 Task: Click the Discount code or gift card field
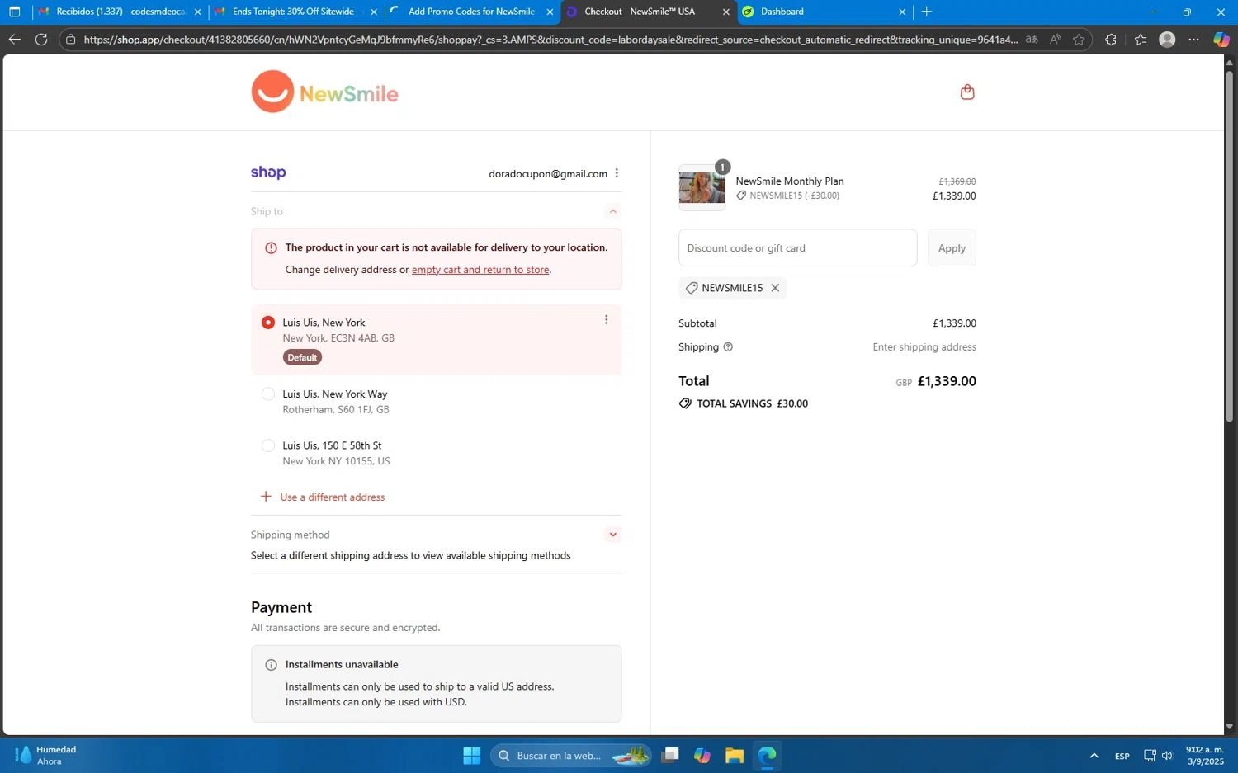pyautogui.click(x=797, y=247)
